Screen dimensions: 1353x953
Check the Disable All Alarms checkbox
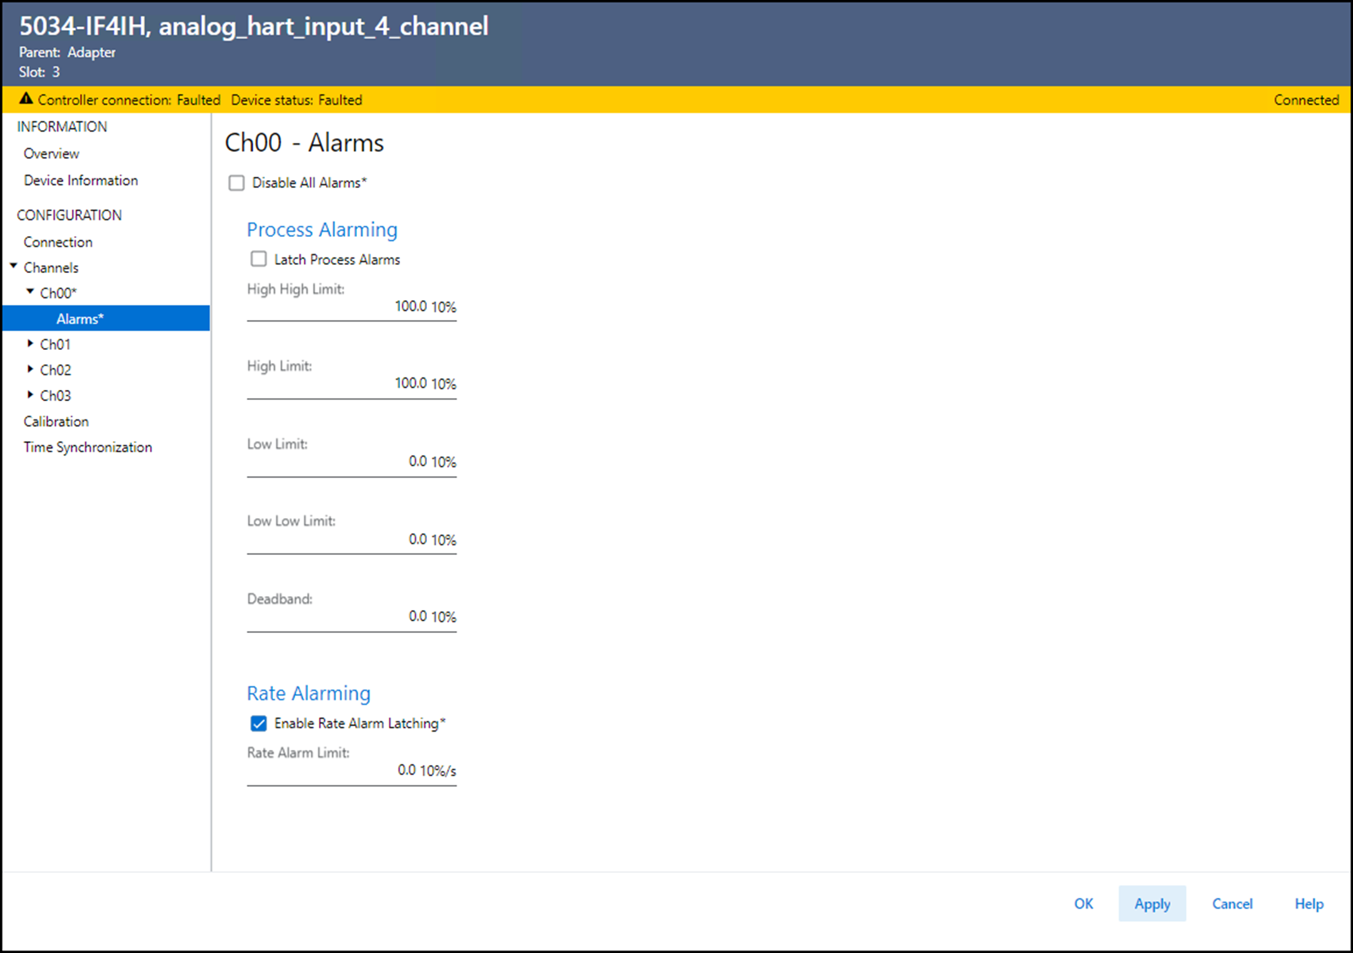tap(236, 183)
